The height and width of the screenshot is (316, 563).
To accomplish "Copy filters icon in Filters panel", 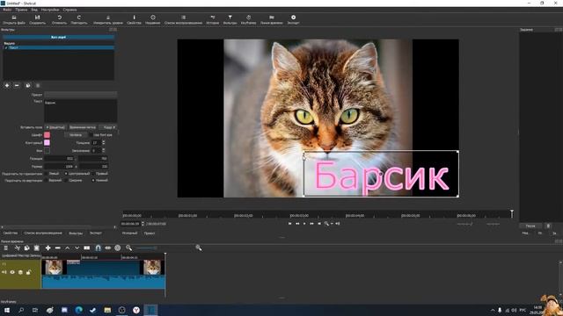I will (28, 86).
